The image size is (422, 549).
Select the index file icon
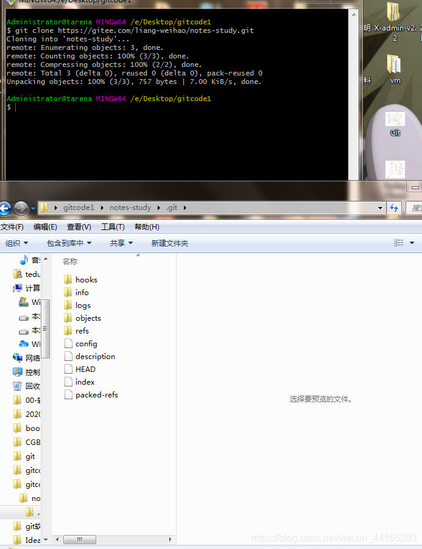point(69,382)
